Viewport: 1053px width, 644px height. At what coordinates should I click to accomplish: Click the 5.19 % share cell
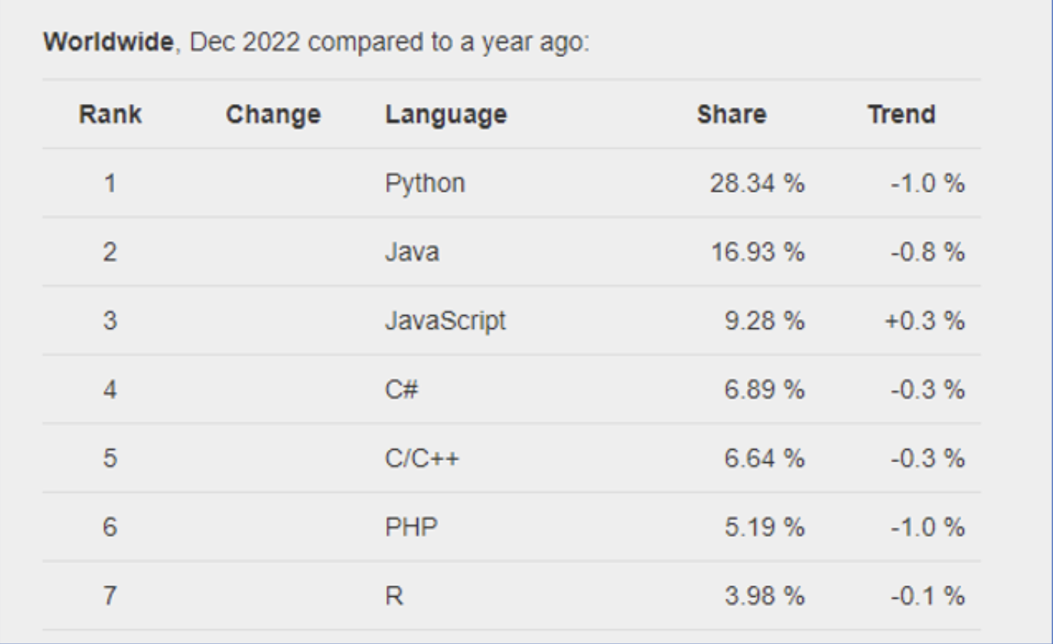pyautogui.click(x=764, y=528)
